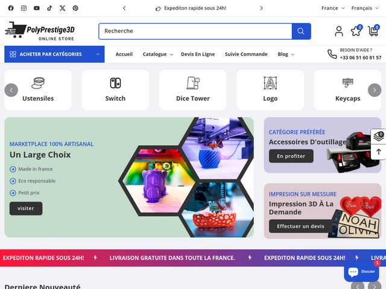Go to Devis En Ligne page

coord(198,54)
